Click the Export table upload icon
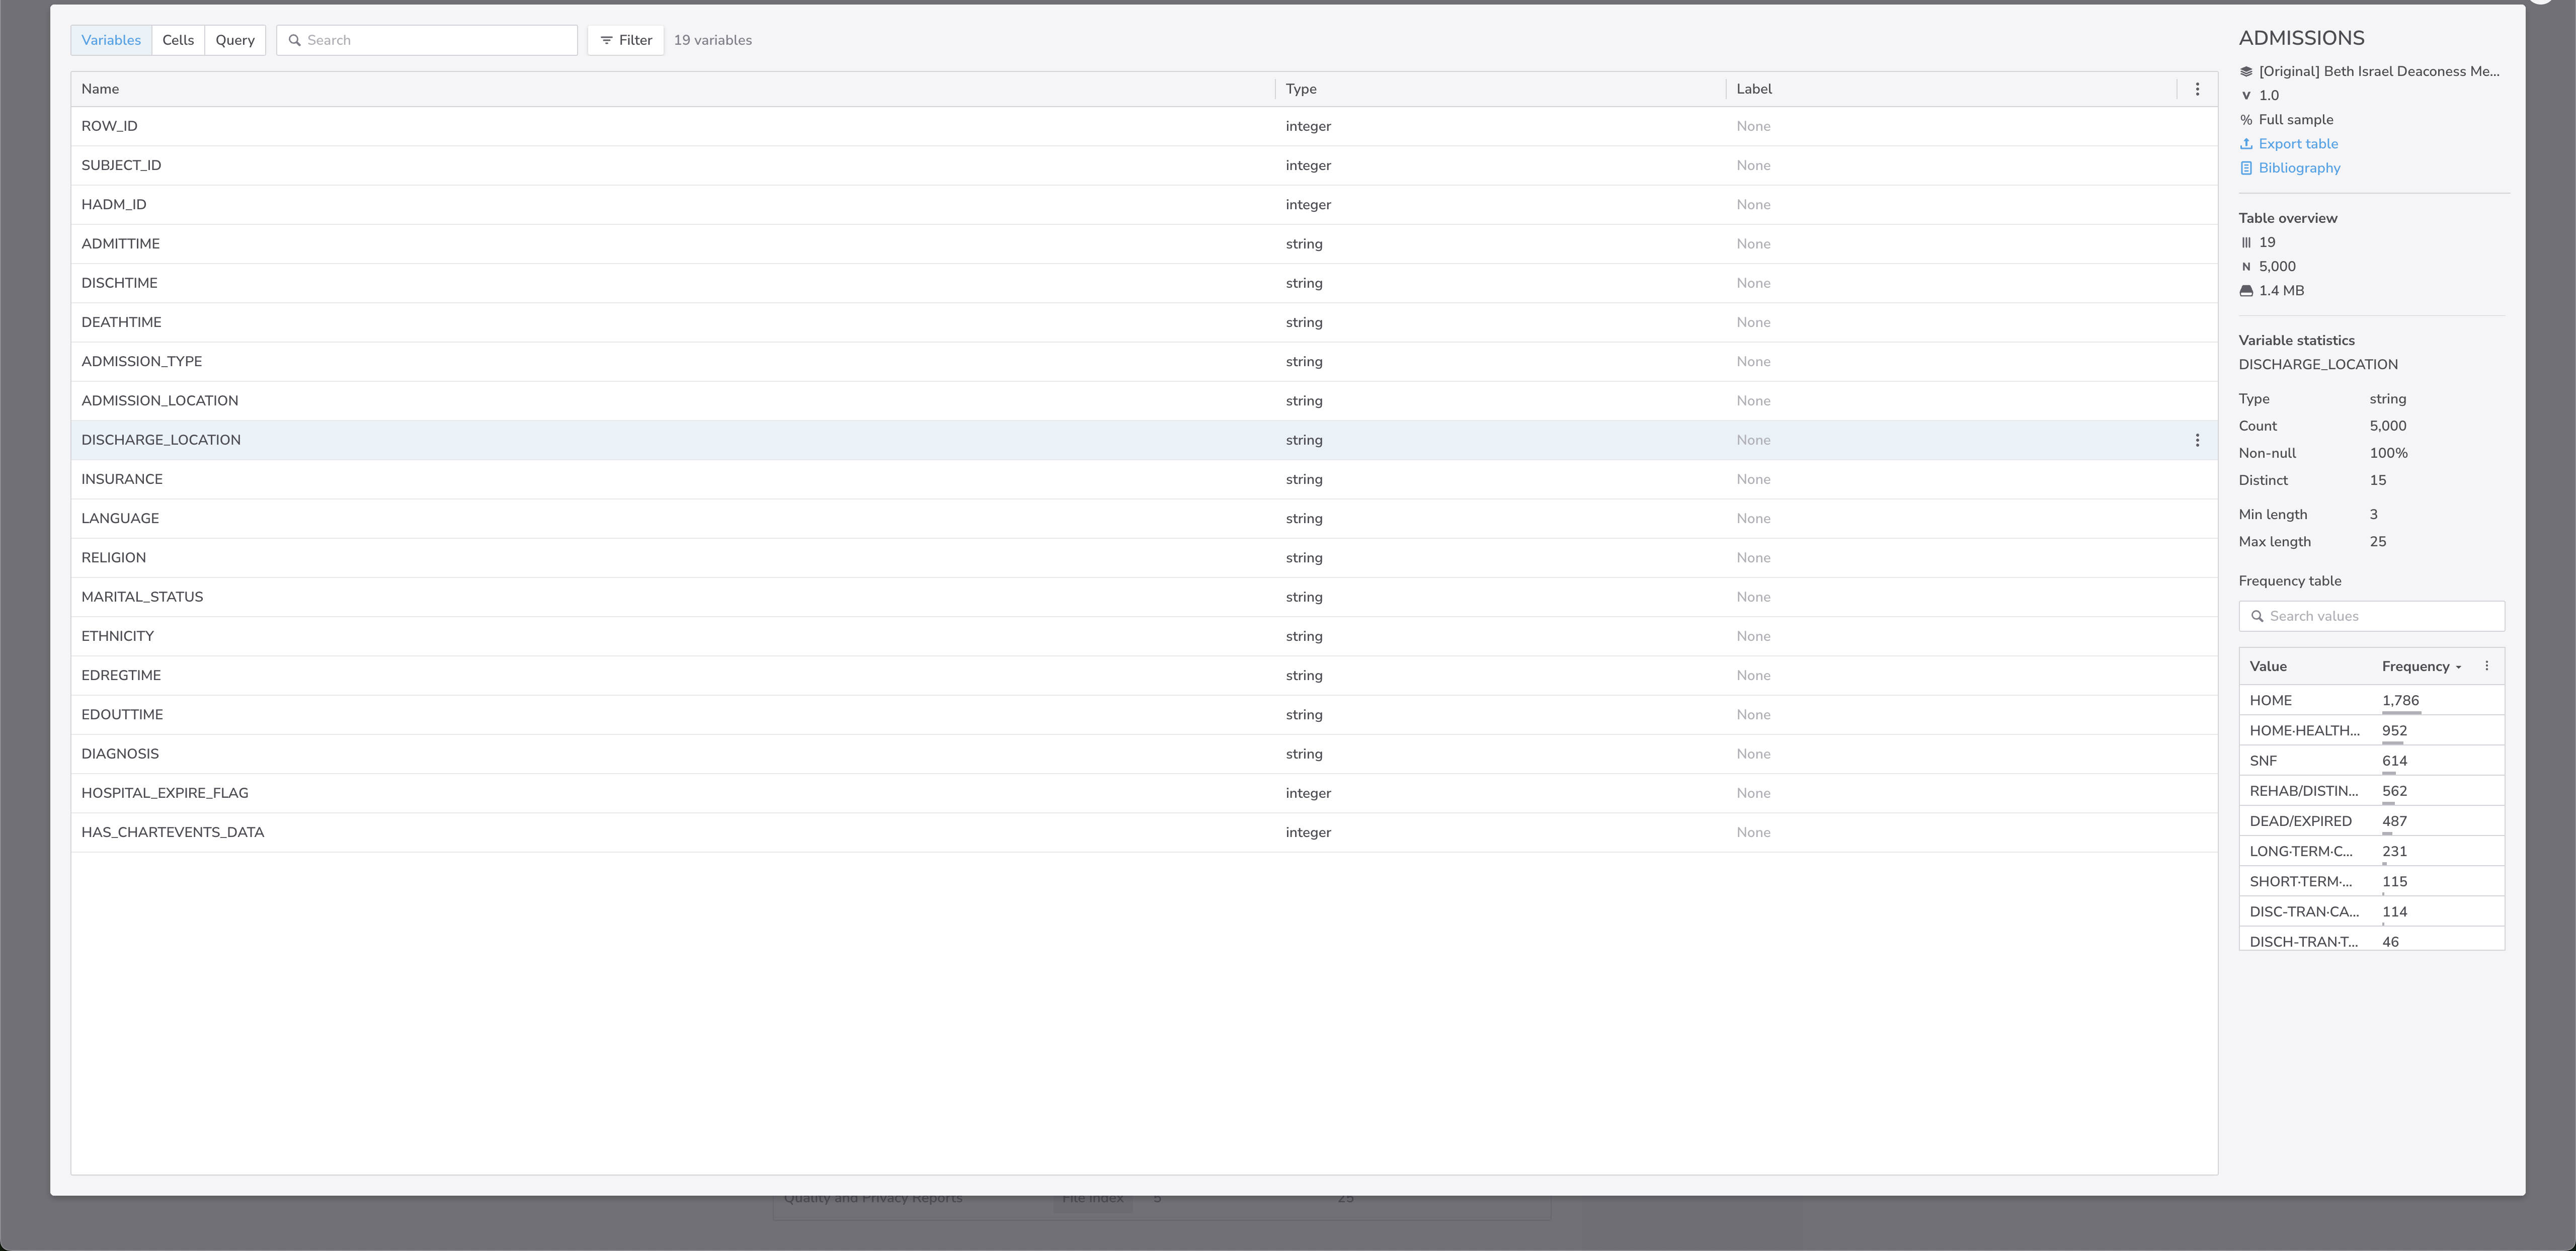The width and height of the screenshot is (2576, 1251). [x=2246, y=144]
